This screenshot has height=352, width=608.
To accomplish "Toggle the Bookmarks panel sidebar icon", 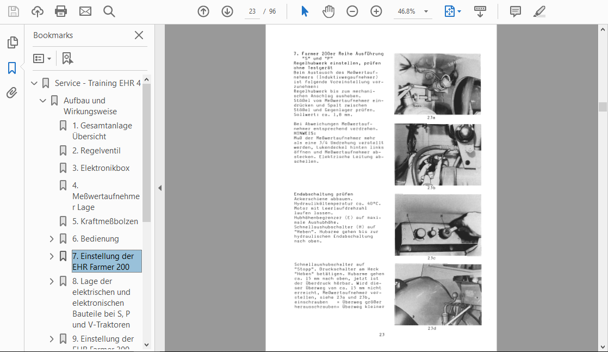I will 12,68.
